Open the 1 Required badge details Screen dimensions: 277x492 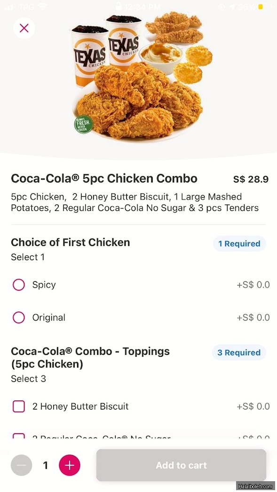coord(239,243)
